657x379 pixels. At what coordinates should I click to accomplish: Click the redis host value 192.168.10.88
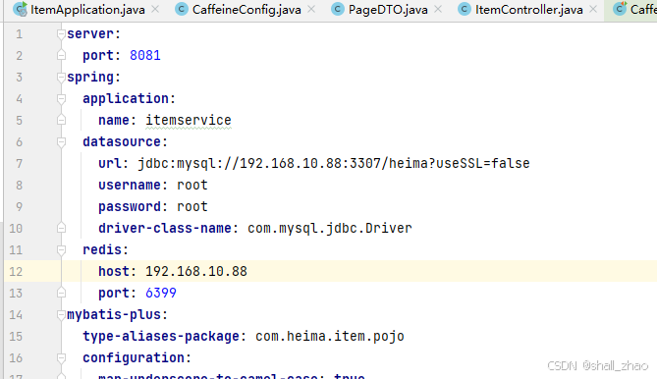196,271
